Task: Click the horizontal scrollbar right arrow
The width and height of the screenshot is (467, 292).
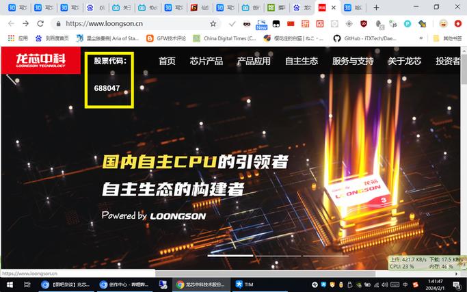Action: 457,274
